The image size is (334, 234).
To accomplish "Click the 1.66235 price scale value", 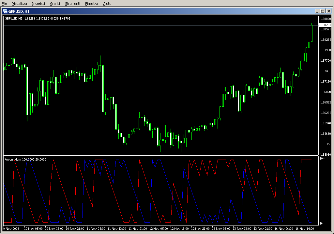I will (326, 113).
